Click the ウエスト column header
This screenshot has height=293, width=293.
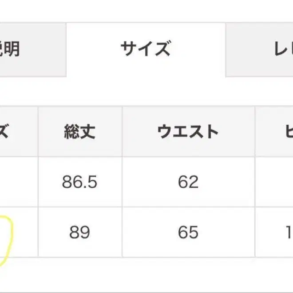point(188,132)
